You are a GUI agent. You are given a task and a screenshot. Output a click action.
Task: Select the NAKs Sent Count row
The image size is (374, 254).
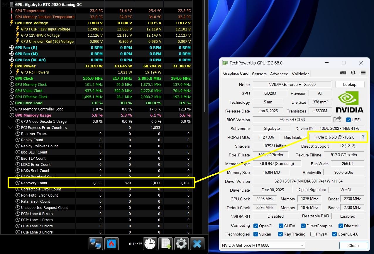pyautogui.click(x=101, y=171)
